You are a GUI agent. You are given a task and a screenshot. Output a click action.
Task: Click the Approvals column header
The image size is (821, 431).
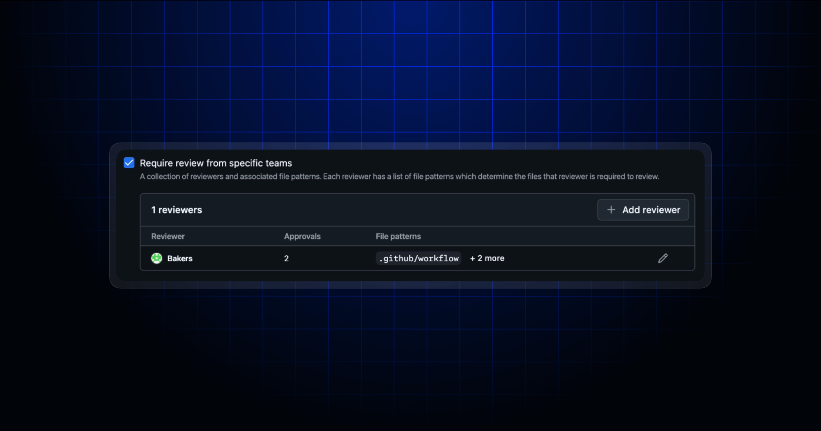click(x=302, y=236)
